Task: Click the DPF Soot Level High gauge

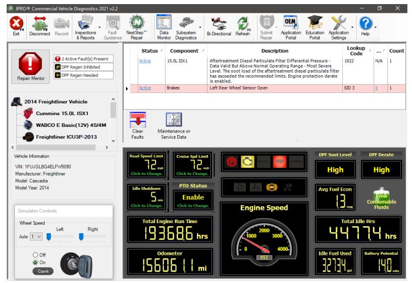Action: [x=335, y=169]
